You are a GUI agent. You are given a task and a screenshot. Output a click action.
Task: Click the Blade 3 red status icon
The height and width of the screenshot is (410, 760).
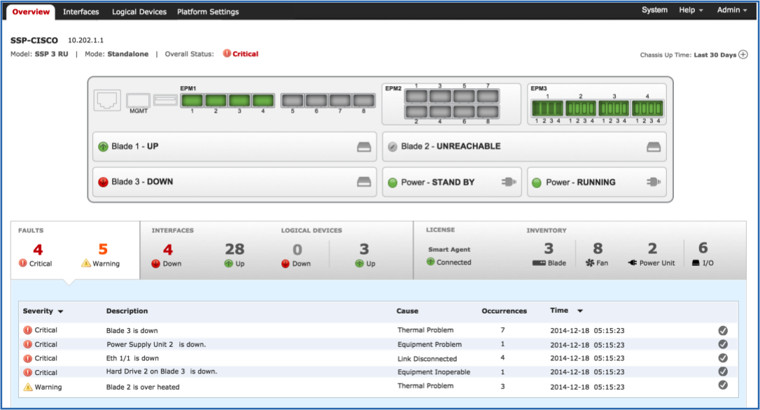(103, 182)
